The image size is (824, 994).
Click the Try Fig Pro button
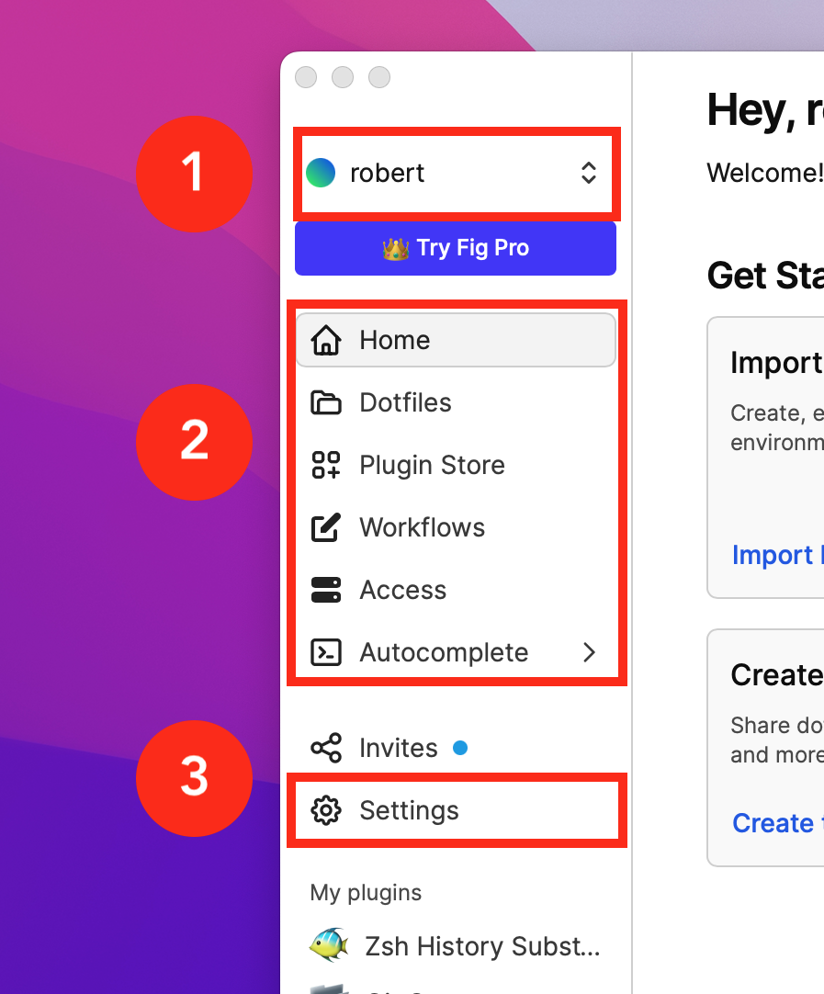pos(456,248)
